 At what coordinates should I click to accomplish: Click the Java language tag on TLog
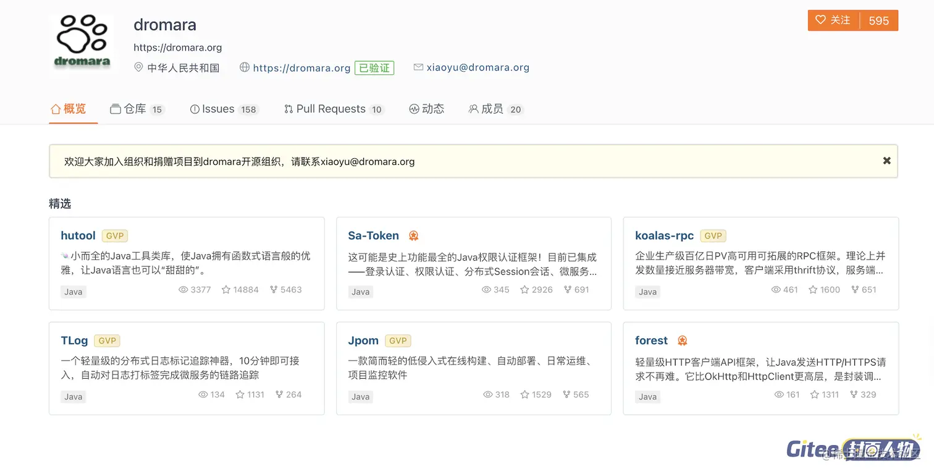(74, 397)
